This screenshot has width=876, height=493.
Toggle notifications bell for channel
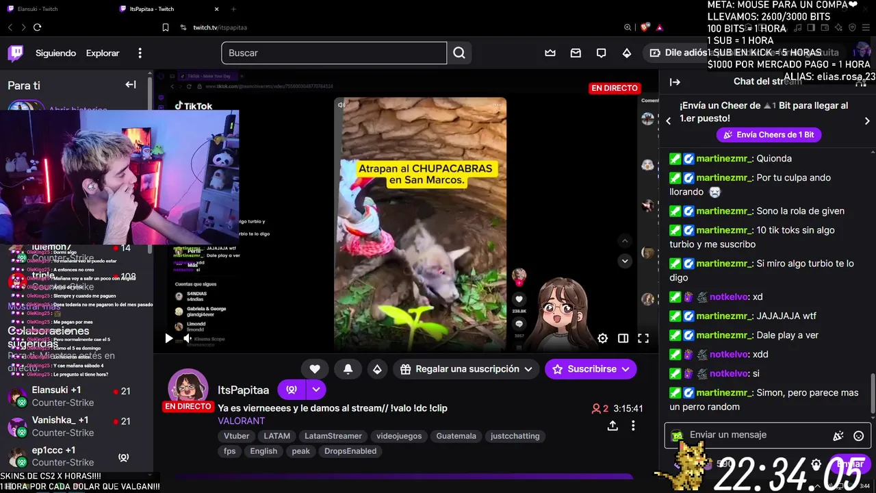[x=348, y=369]
